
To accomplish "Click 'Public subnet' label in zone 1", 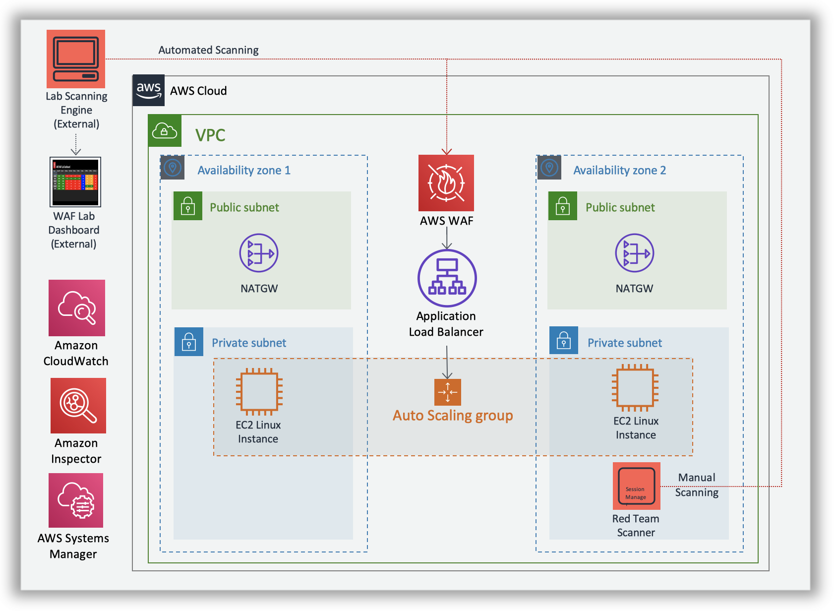I will [244, 207].
